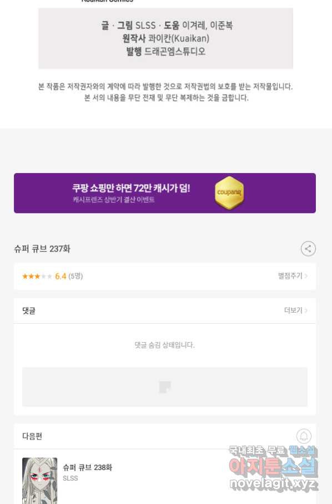Click the gold coupang hexagon badge
This screenshot has height=504, width=332.
coord(229,193)
